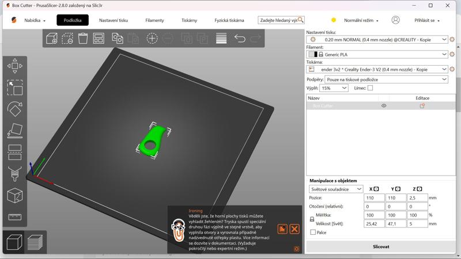Open print settings gear next to profile
This screenshot has width=461, height=259.
click(452, 39)
